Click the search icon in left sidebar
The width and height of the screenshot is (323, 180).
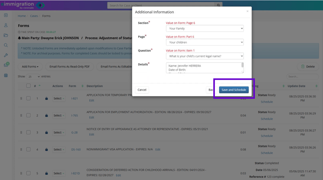point(6,45)
